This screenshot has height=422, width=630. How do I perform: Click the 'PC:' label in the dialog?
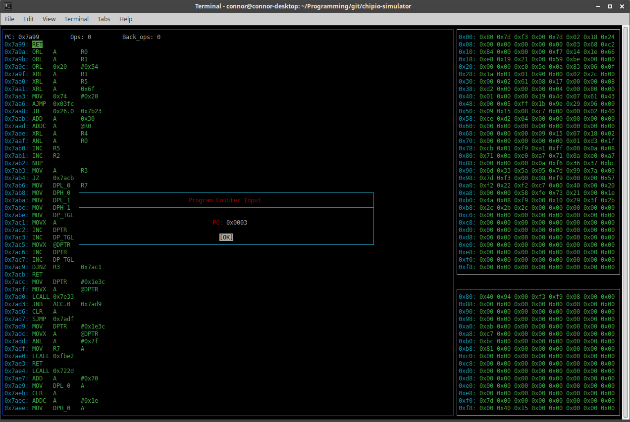[x=217, y=223]
